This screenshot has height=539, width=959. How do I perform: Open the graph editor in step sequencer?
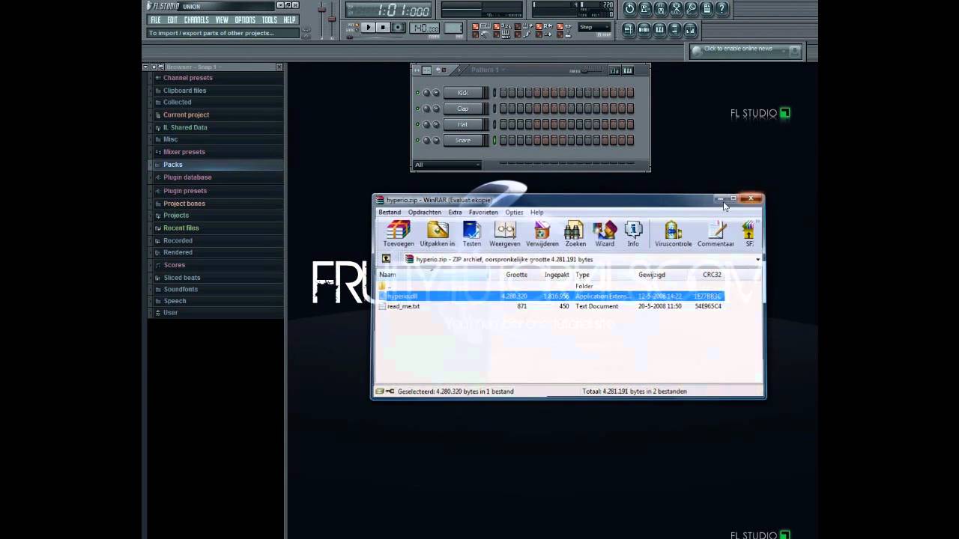tap(614, 70)
